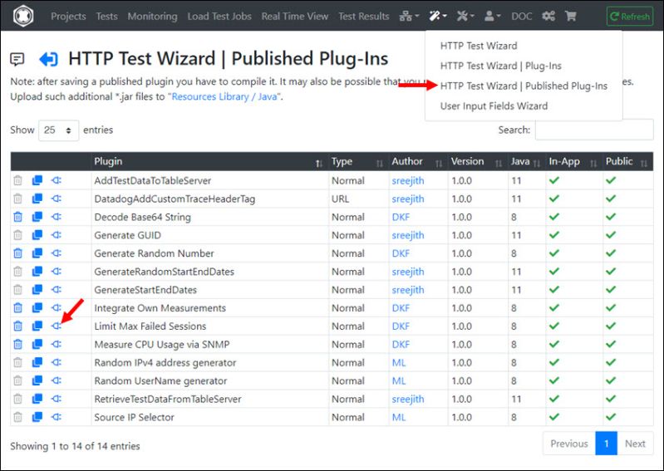Open the settings gears icon in navbar

(x=548, y=16)
